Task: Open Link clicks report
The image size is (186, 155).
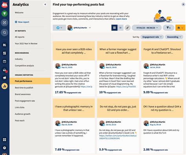Action: 20,108
